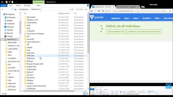Image resolution: width=173 pixels, height=97 pixels.
Task: Open the Yönet ribbon tab
Action: (38, 5)
